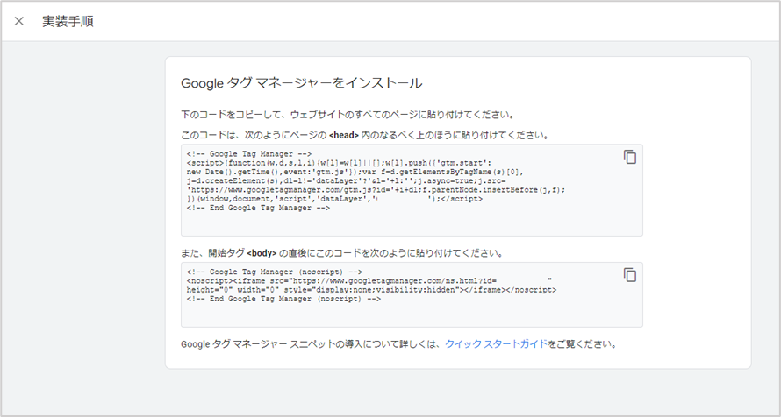Click the googletagmanager.com/gtm.js URL line
This screenshot has height=417, width=781.
pyautogui.click(x=376, y=190)
